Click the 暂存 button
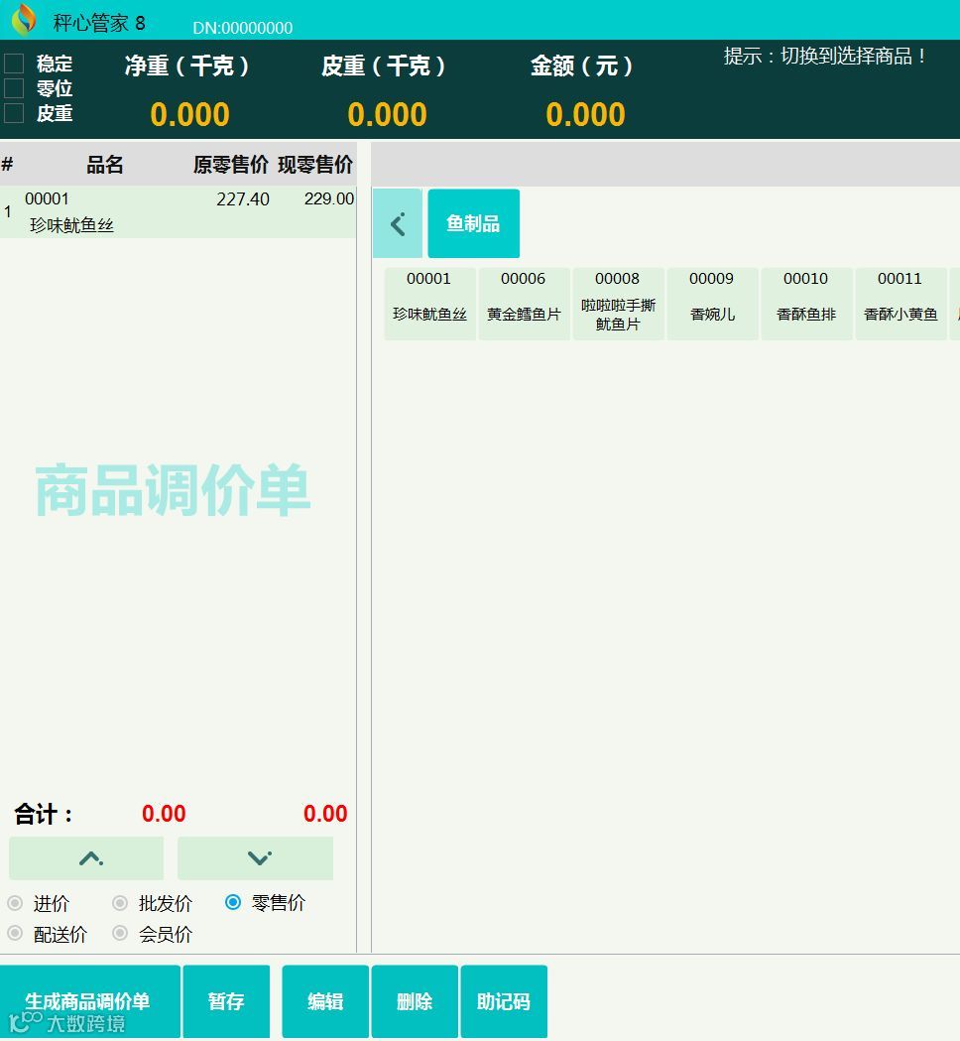The width and height of the screenshot is (960, 1041). (x=226, y=1001)
